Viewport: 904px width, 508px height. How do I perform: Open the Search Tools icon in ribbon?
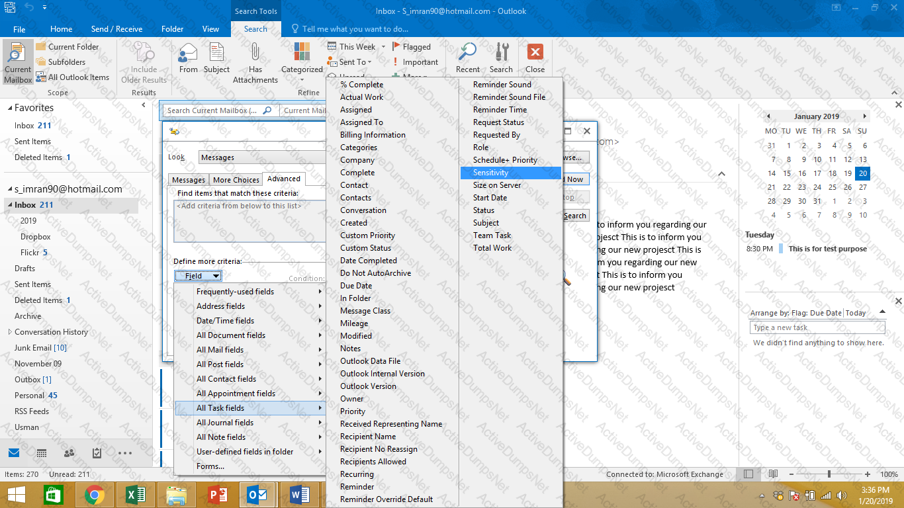coord(502,52)
